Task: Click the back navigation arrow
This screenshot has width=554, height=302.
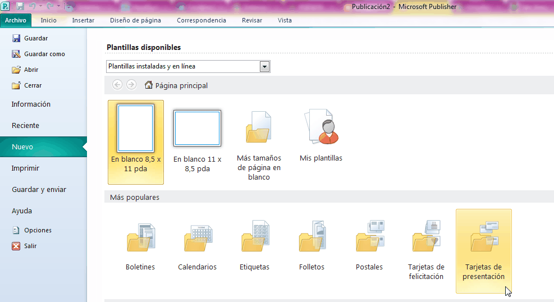Action: 117,85
